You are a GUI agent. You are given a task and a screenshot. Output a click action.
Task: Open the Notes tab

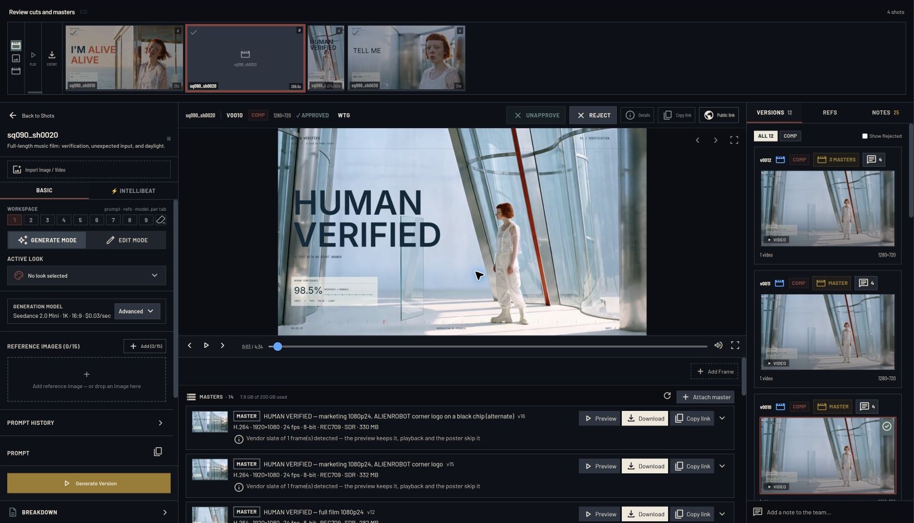click(885, 113)
